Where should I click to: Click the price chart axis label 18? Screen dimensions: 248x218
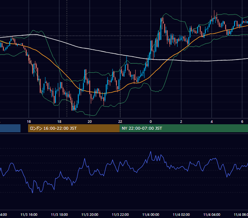pos(59,122)
